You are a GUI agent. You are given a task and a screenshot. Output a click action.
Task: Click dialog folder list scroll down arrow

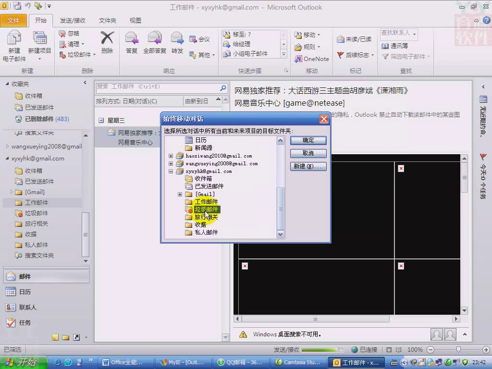click(x=281, y=234)
